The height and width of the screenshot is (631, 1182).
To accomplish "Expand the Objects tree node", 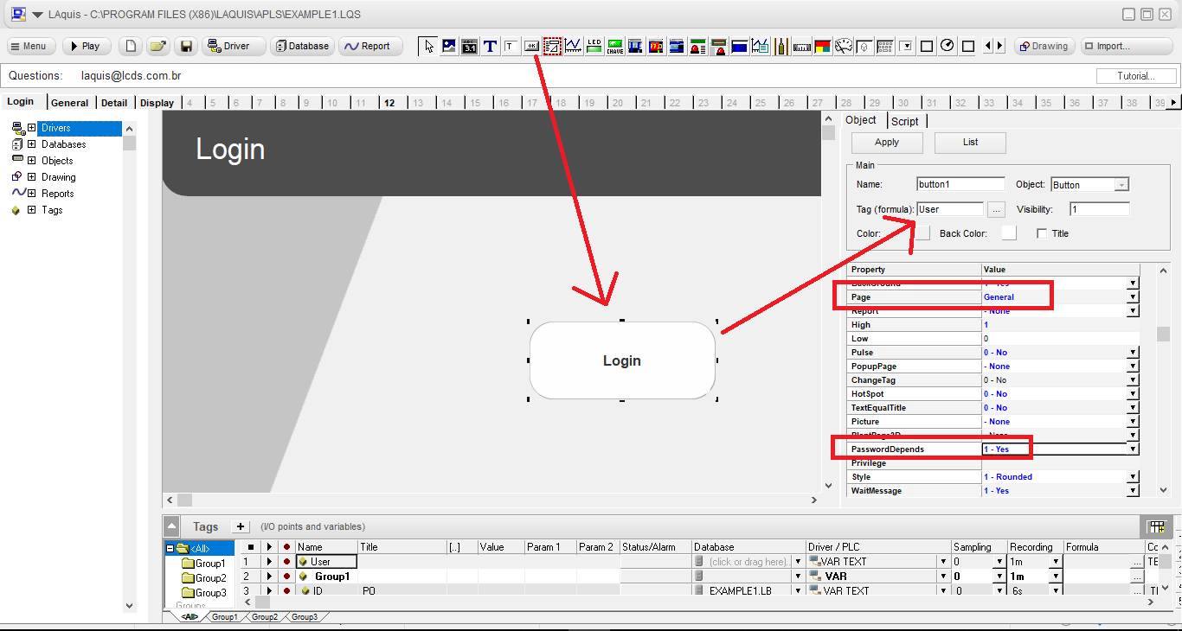I will click(31, 161).
